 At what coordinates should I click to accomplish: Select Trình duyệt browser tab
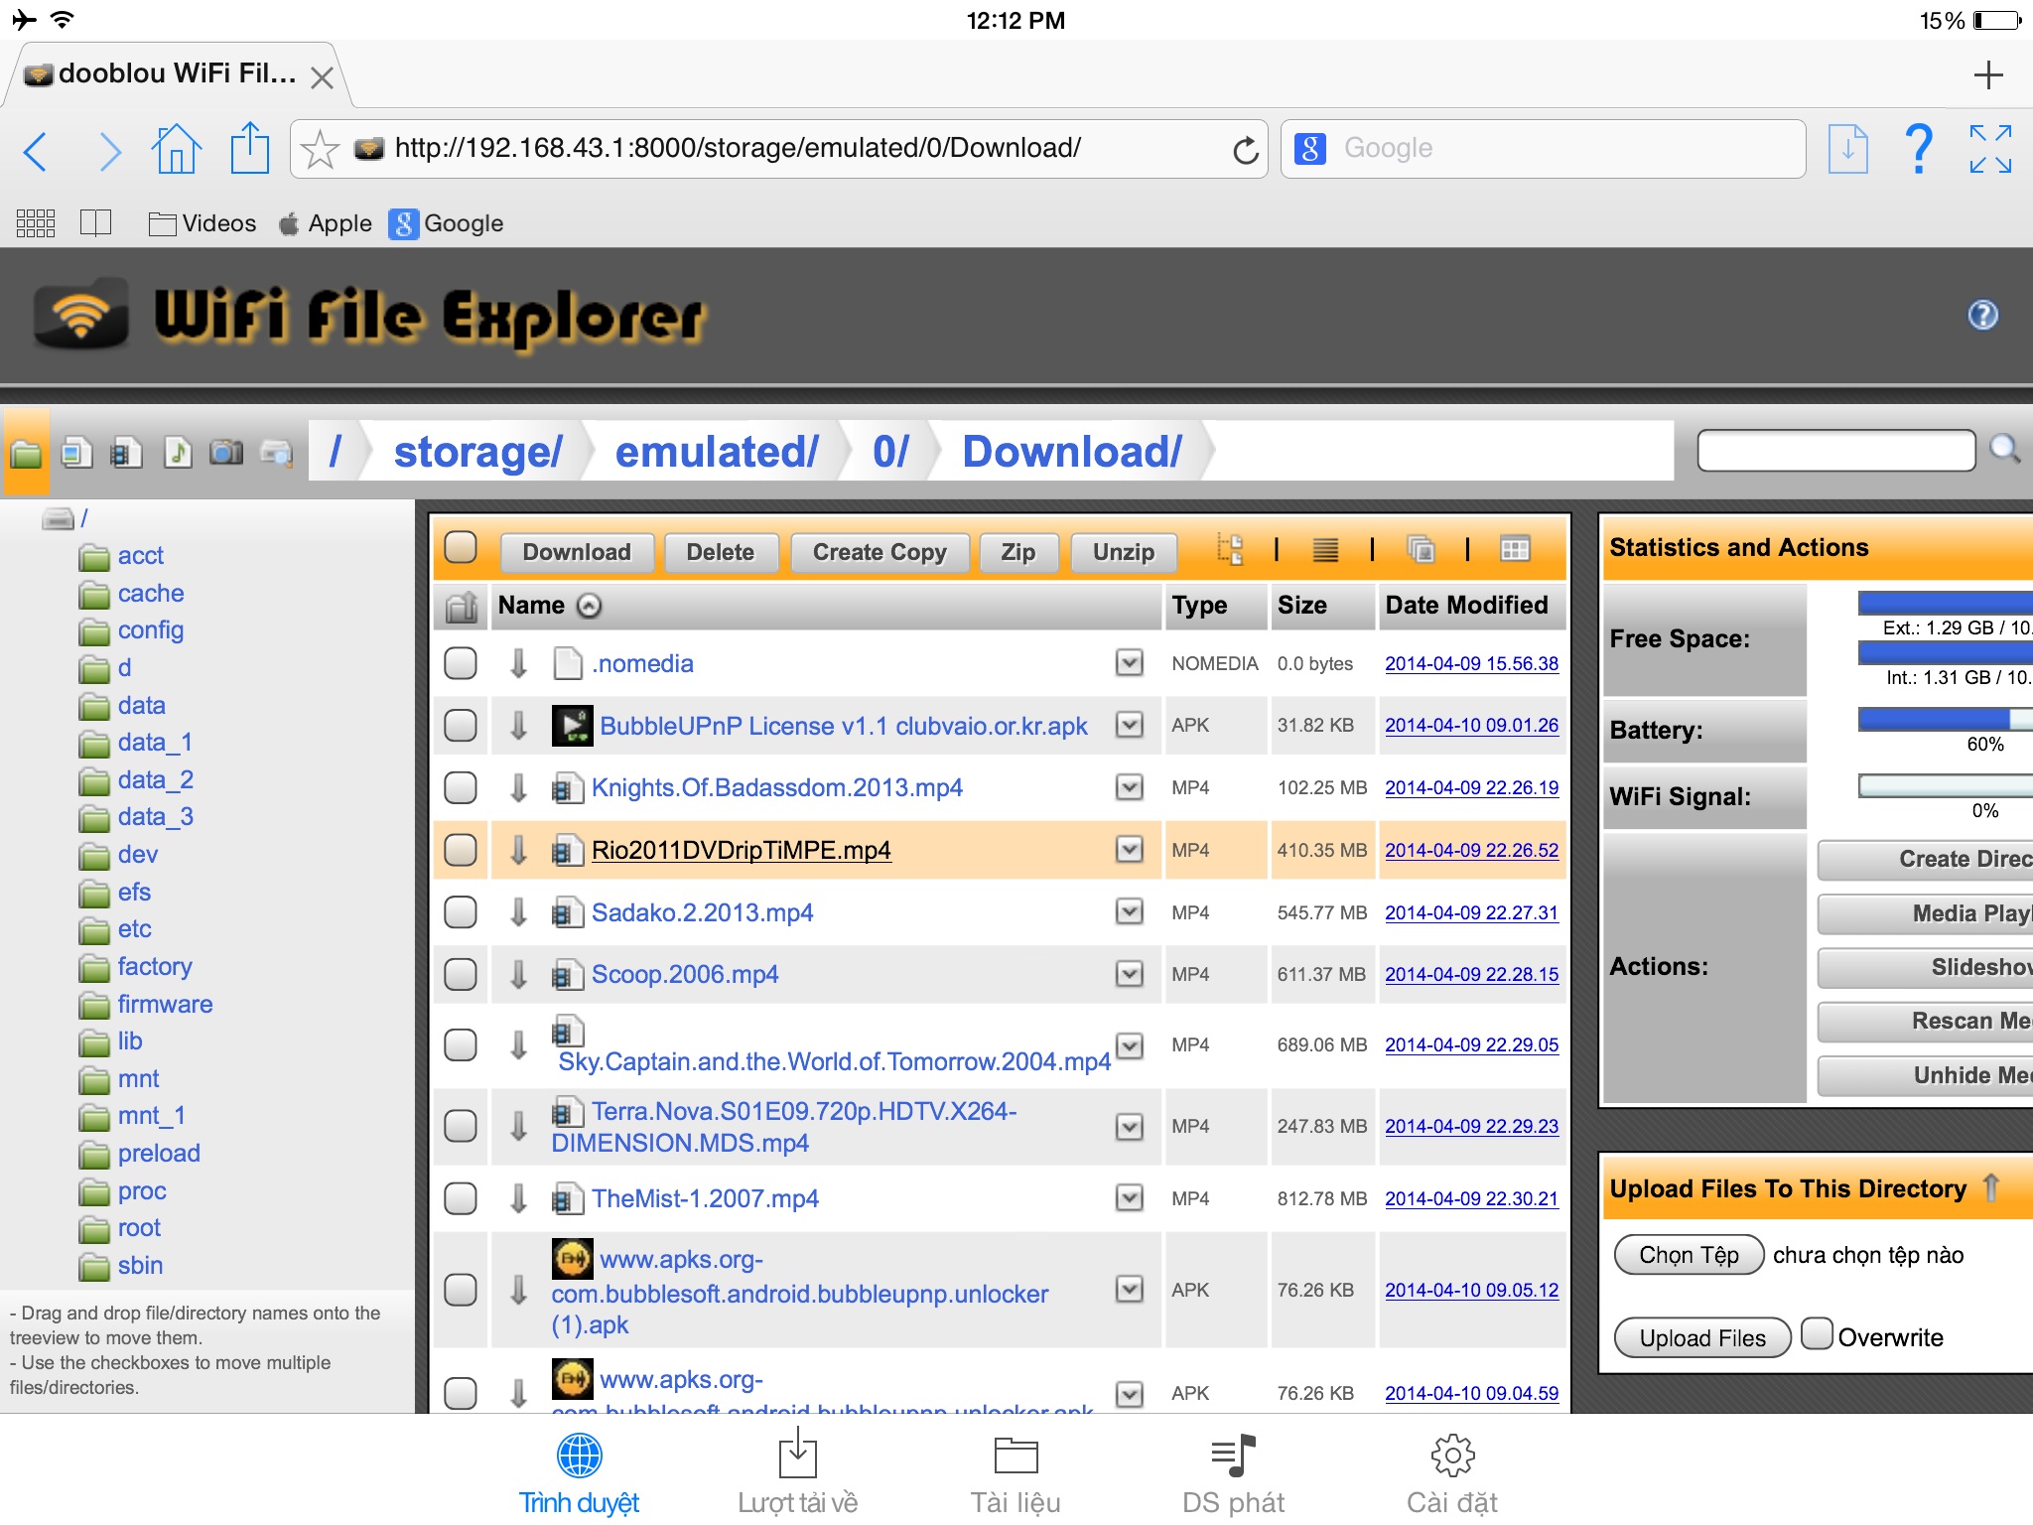coord(579,1473)
